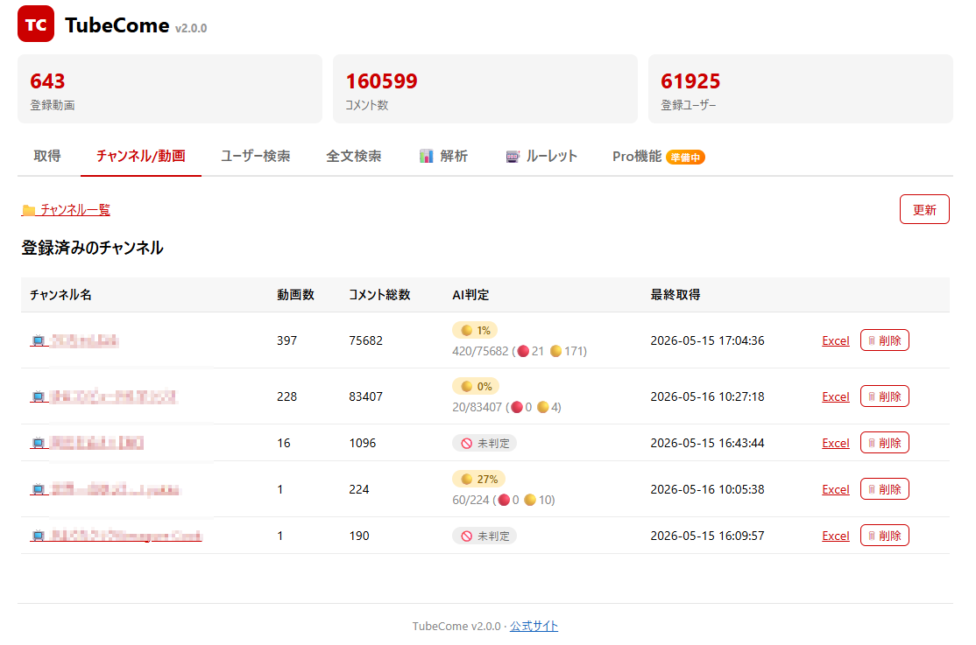
Task: Select the チャンネル/動画 tab
Action: point(141,156)
